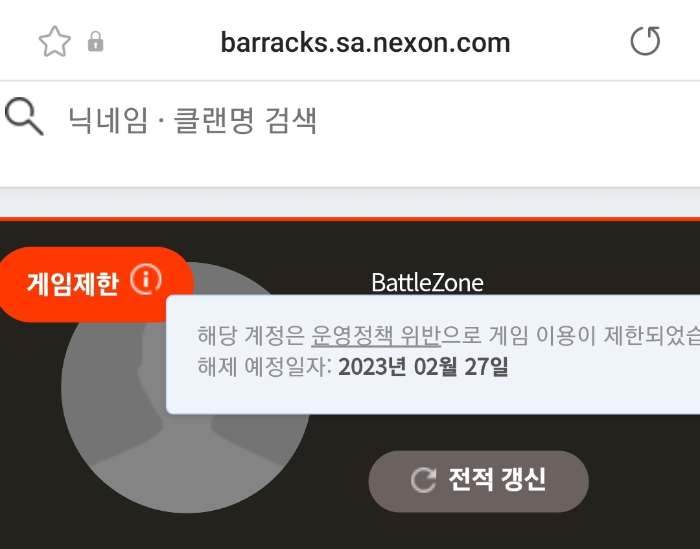Bookmark page with the star icon
Screen dimensions: 700x549
[x=54, y=41]
